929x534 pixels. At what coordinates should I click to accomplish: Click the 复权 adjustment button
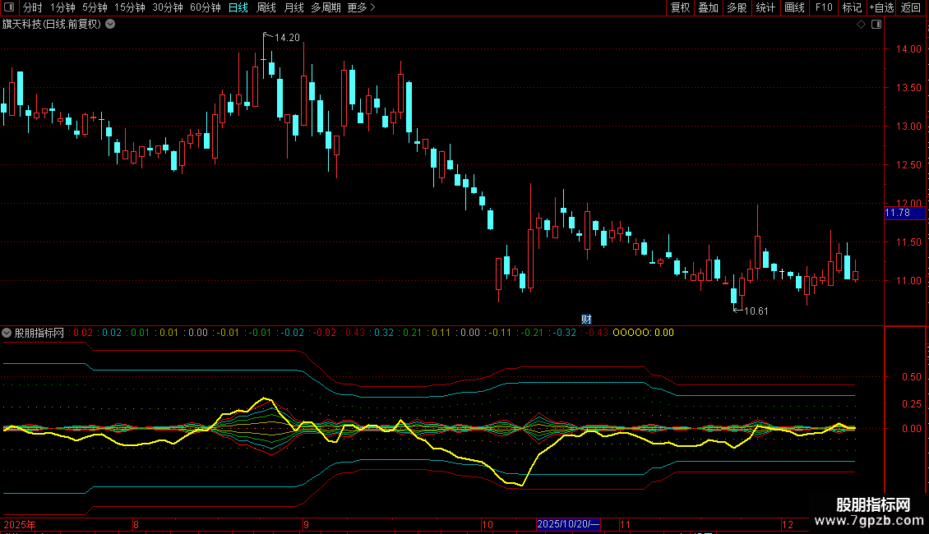680,7
